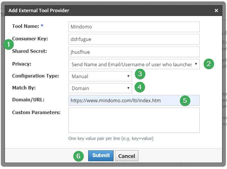Click the 'Custom Parameters:' label

point(36,112)
